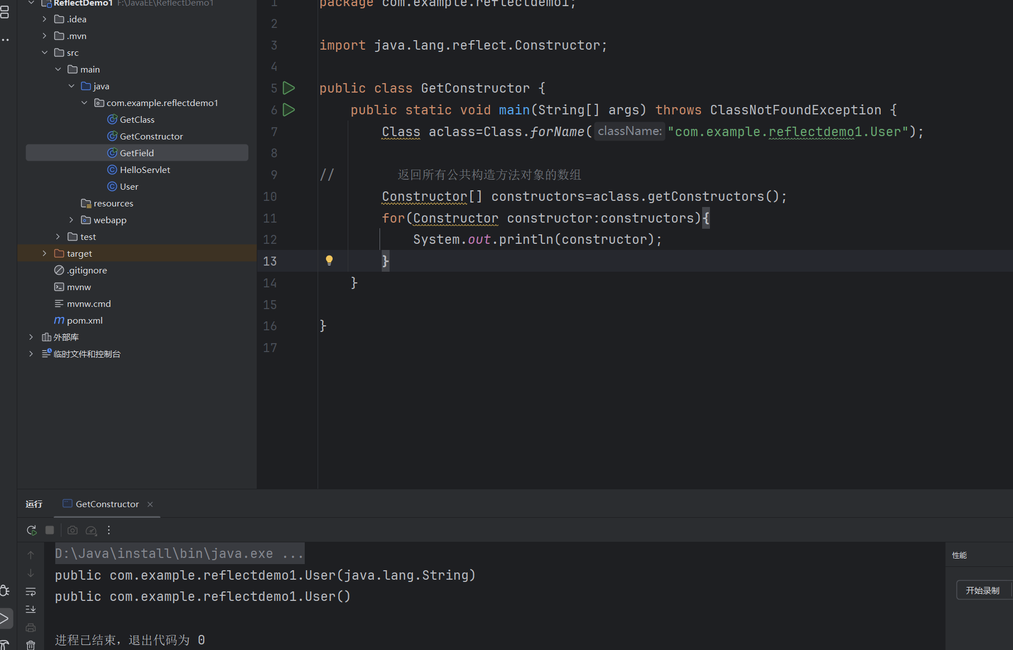Toggle soft-wrap in the console
1013x650 pixels.
coord(31,591)
